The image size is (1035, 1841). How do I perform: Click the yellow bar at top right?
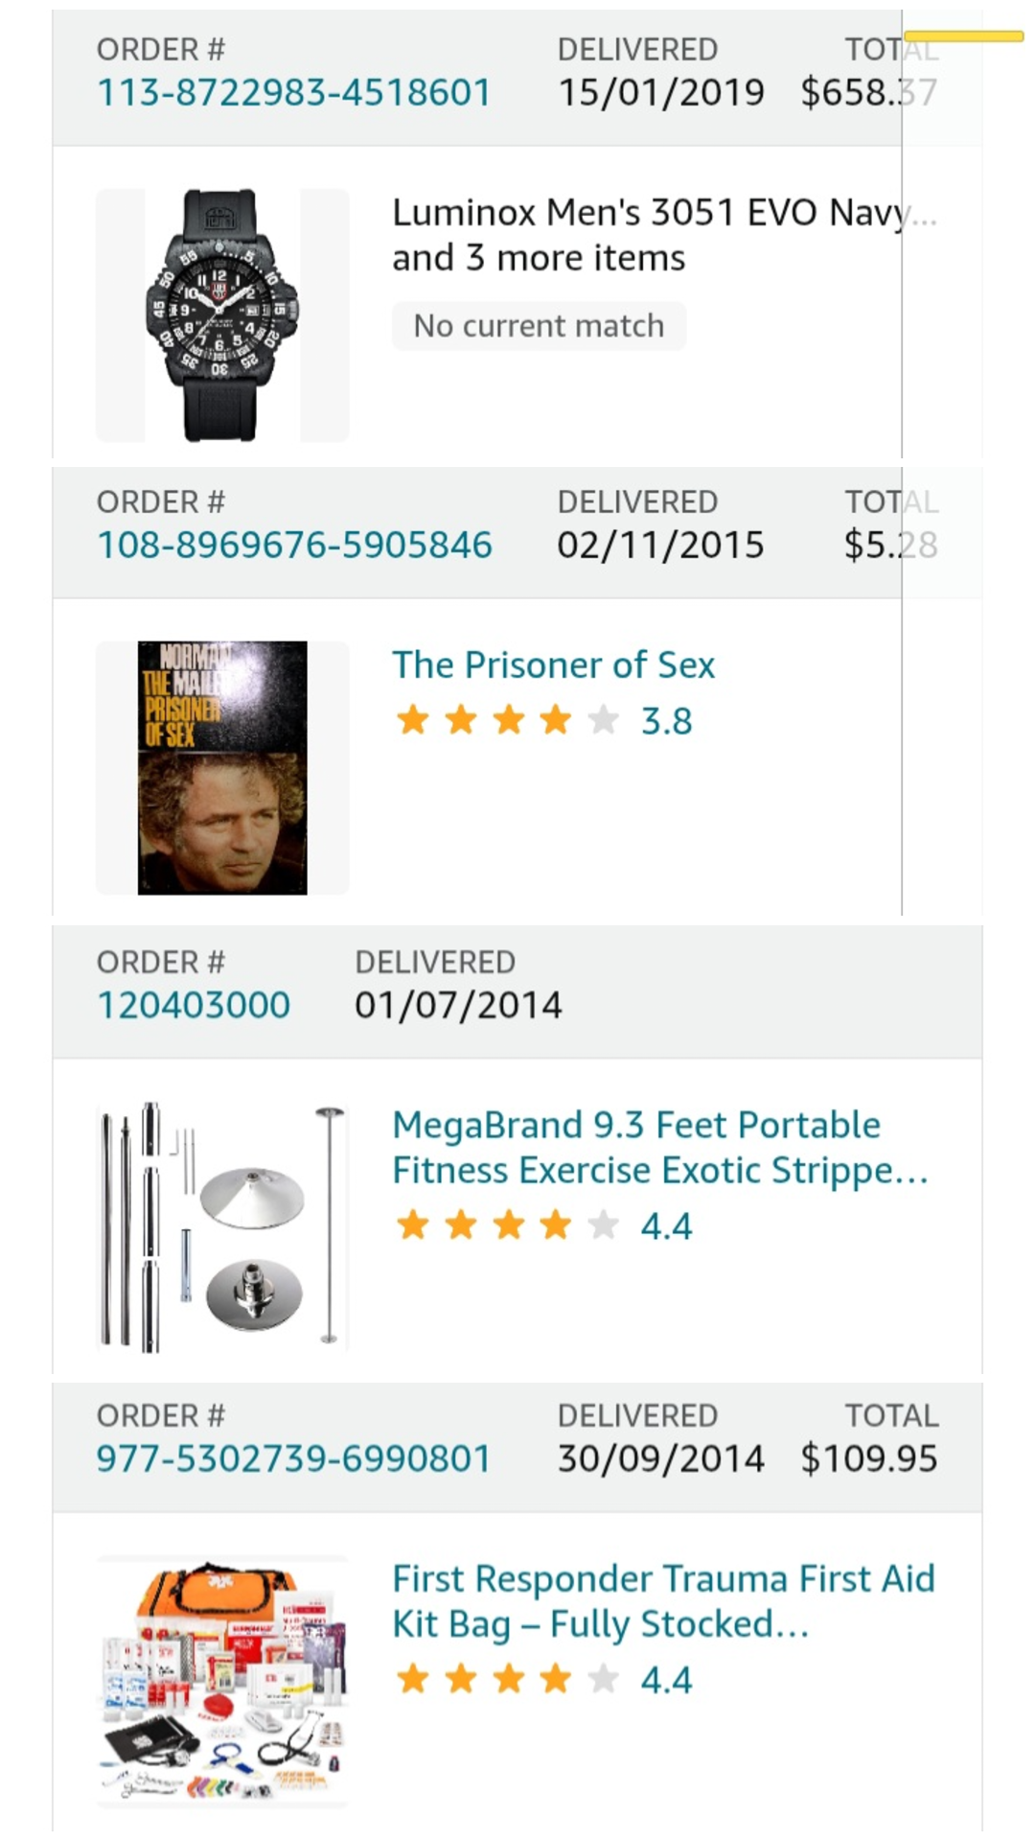[963, 37]
